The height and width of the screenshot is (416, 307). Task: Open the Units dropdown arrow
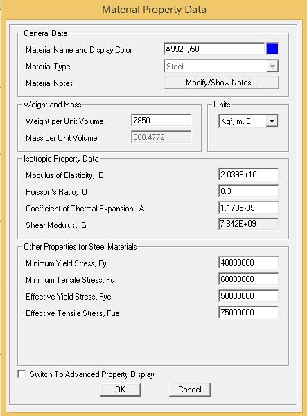(272, 121)
